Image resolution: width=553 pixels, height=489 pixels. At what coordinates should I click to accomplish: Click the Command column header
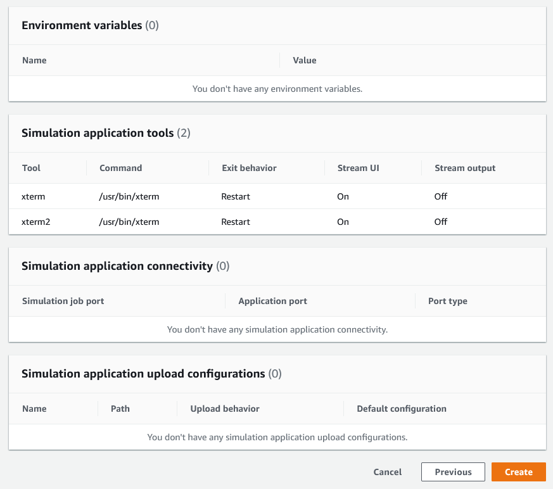click(120, 168)
